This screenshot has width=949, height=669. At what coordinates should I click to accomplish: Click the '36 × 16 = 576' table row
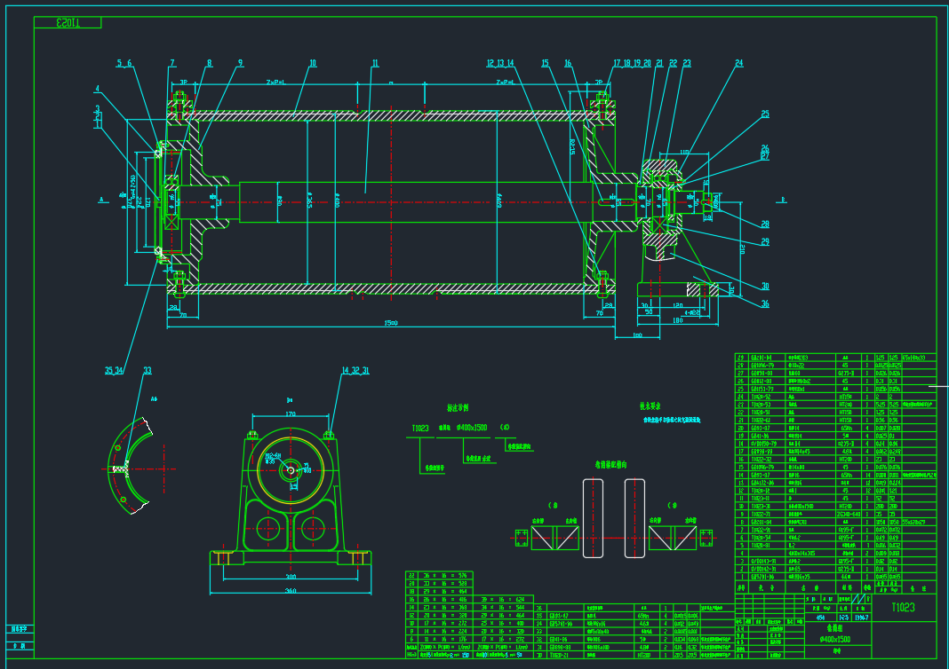point(439,576)
